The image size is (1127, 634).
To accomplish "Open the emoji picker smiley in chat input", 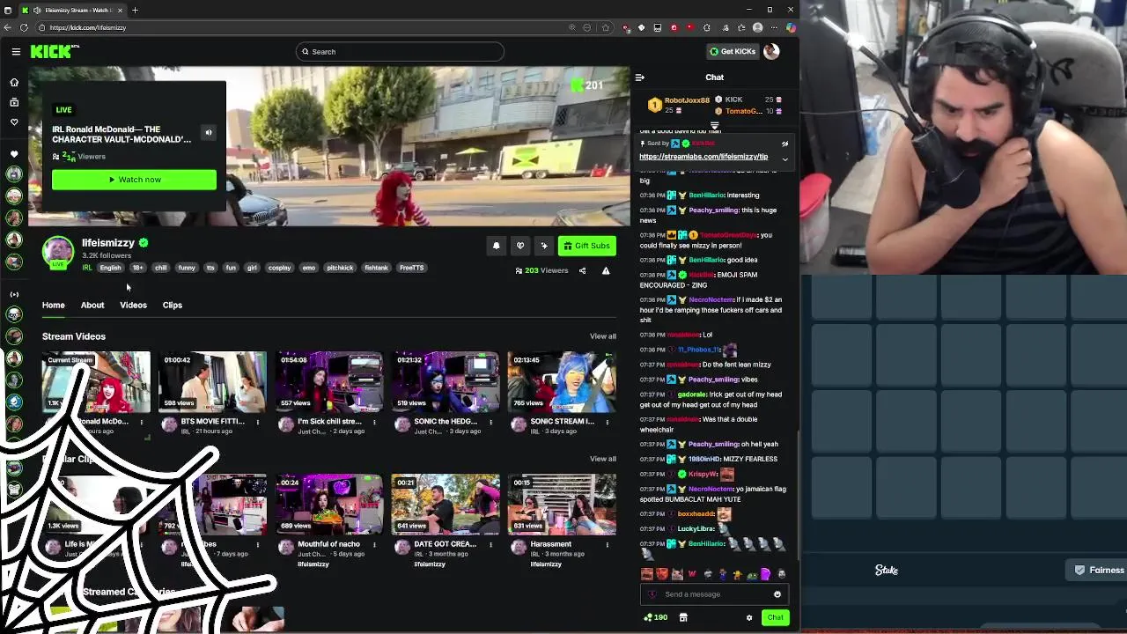I will (x=777, y=594).
